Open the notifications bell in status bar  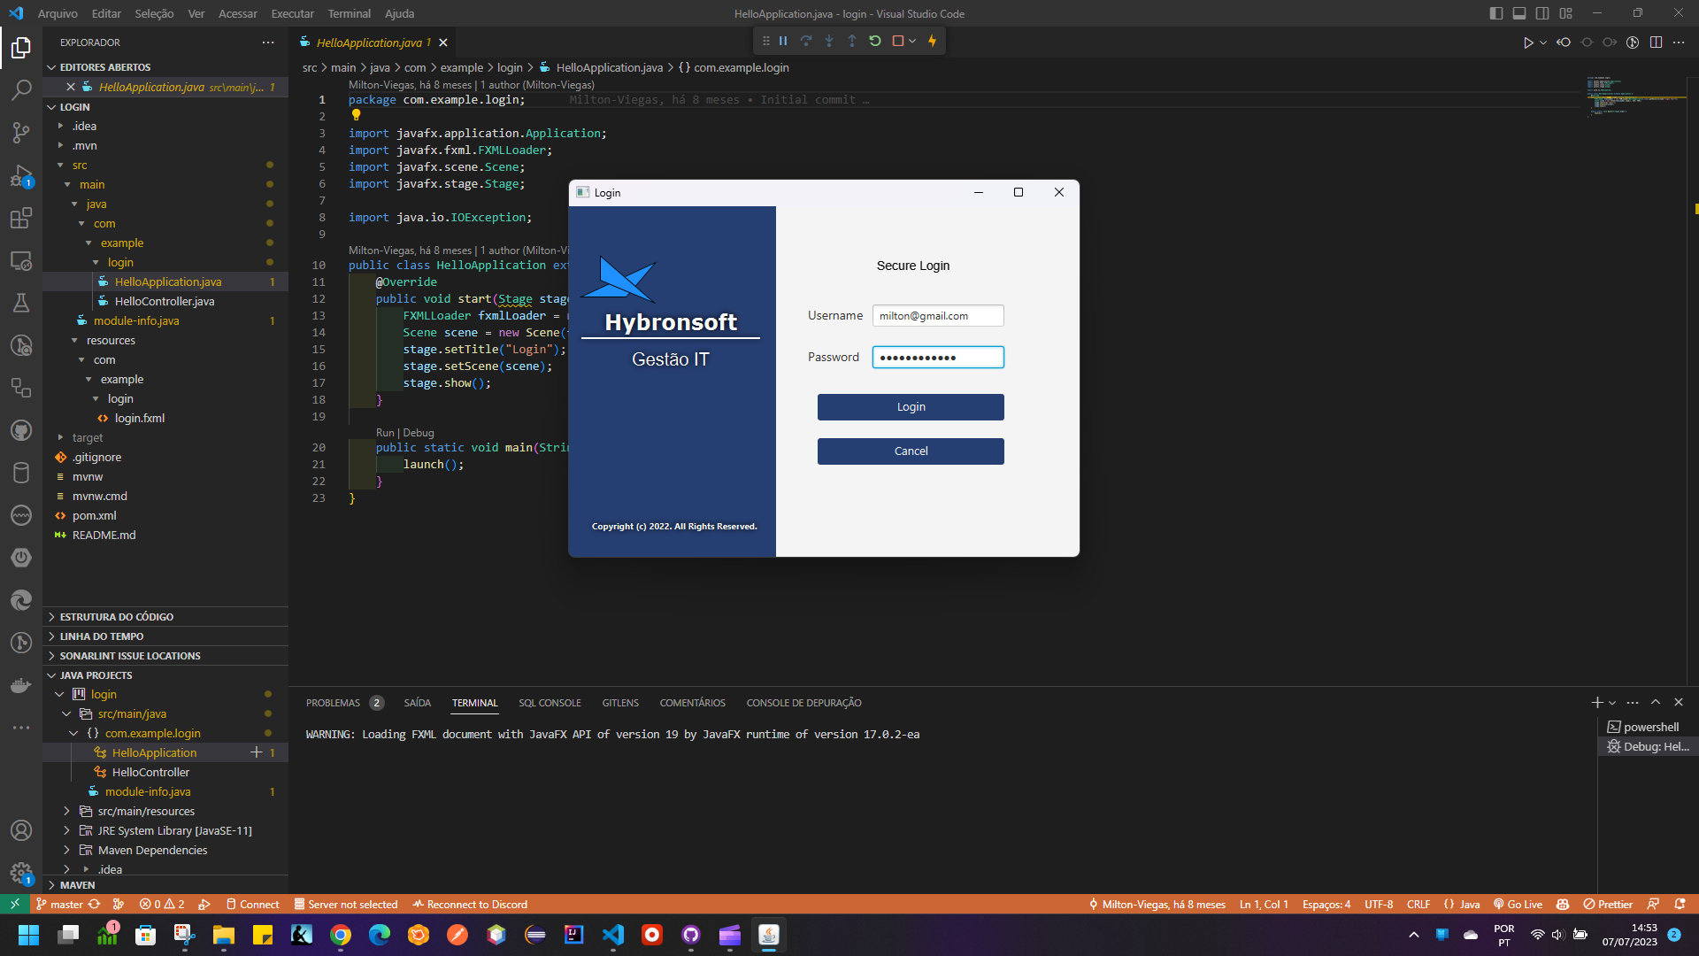coord(1679,904)
